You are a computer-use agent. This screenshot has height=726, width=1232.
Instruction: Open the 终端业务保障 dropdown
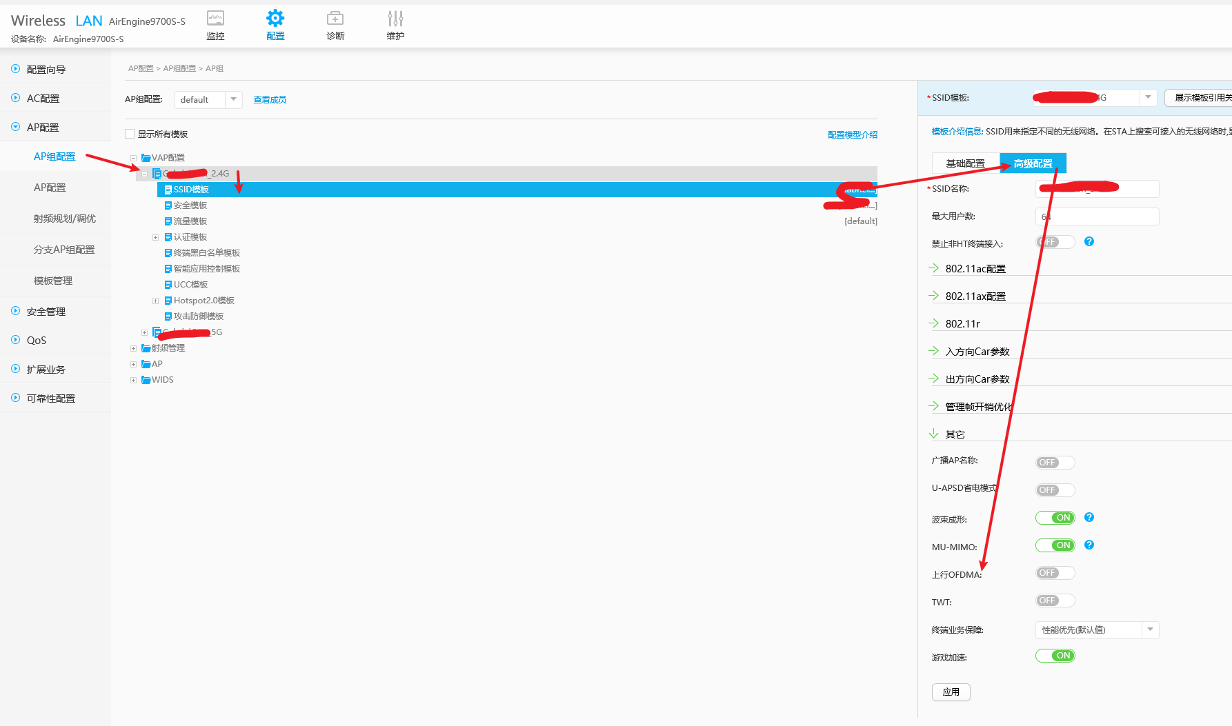[1096, 629]
